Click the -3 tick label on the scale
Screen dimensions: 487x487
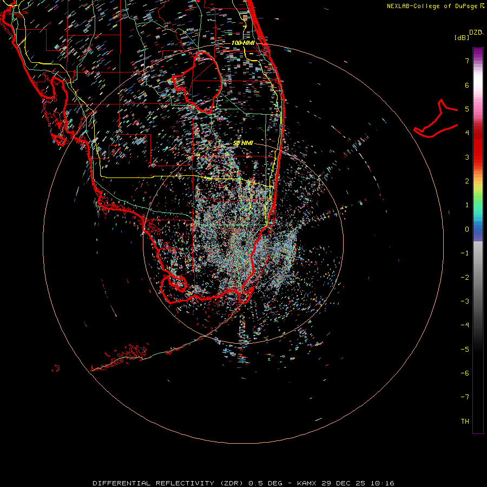(x=465, y=301)
